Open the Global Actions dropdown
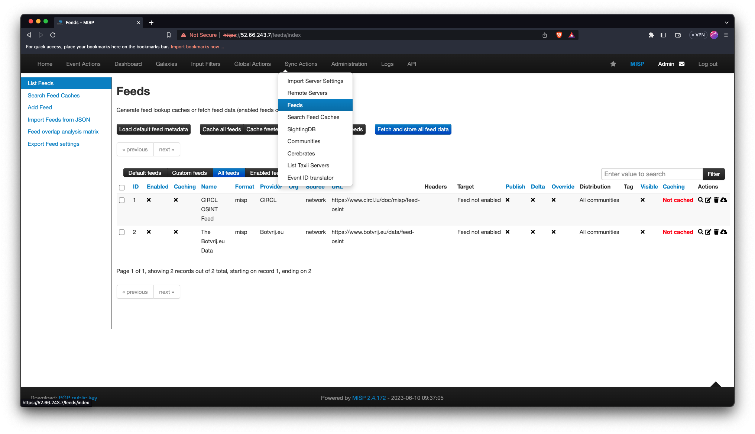The width and height of the screenshot is (755, 434). (252, 64)
